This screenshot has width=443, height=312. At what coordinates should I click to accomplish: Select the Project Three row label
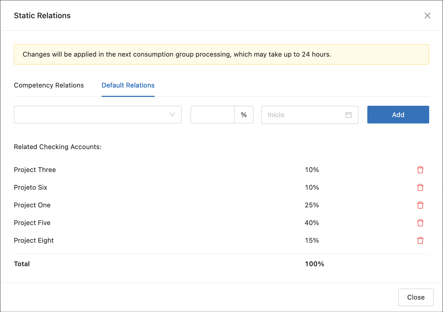pyautogui.click(x=35, y=170)
